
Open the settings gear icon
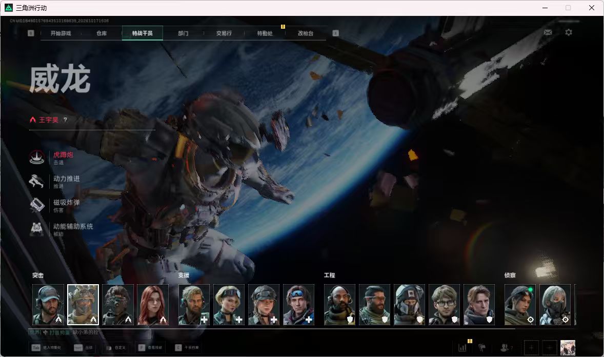click(569, 32)
